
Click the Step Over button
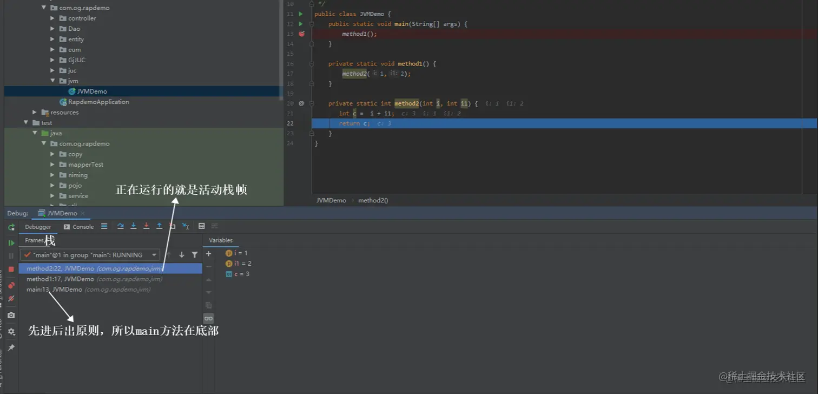(121, 226)
